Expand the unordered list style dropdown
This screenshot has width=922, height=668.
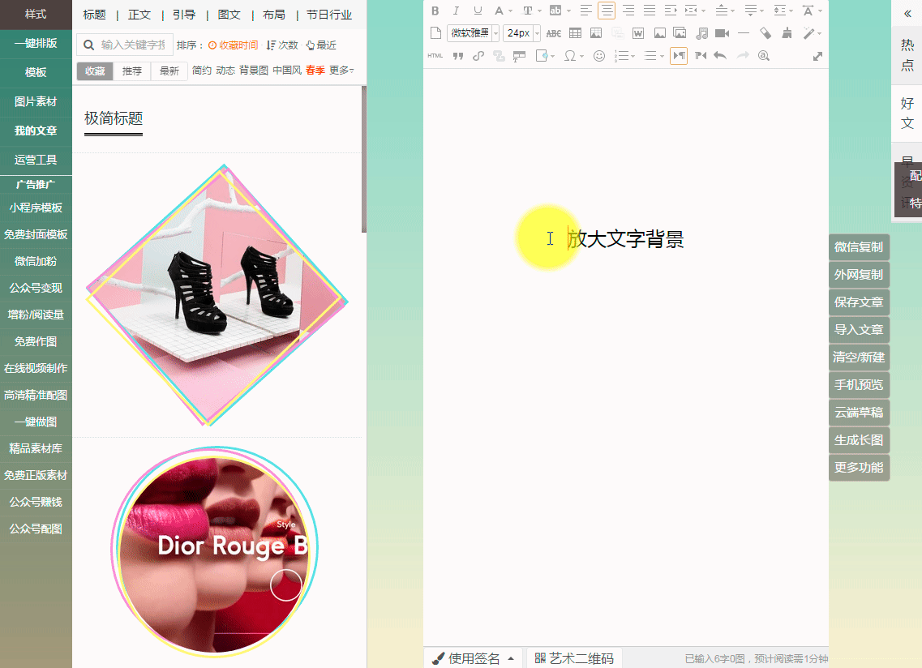662,56
